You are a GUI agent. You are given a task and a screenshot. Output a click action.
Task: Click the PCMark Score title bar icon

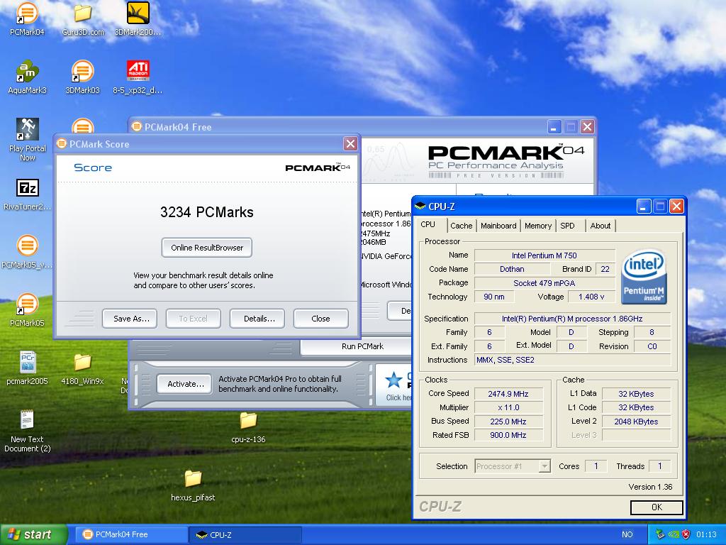click(x=62, y=143)
